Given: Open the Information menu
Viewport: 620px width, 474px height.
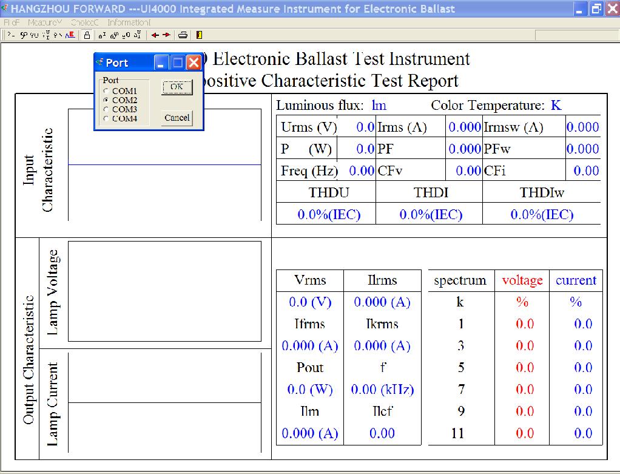Looking at the screenshot, I should point(129,22).
